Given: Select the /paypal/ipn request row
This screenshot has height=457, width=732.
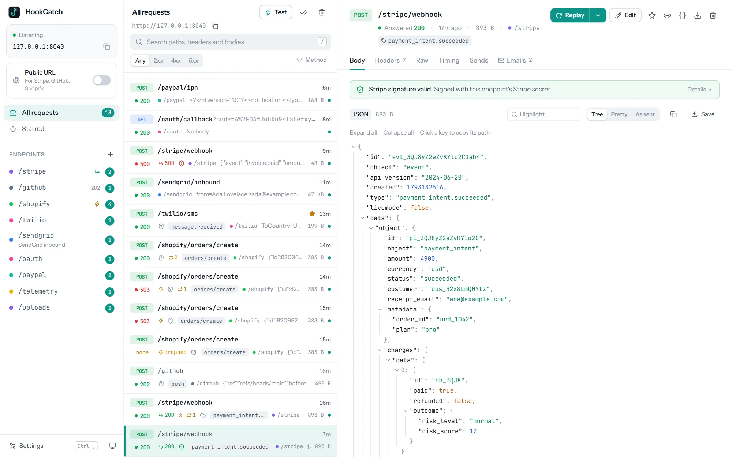Looking at the screenshot, I should coord(231,94).
